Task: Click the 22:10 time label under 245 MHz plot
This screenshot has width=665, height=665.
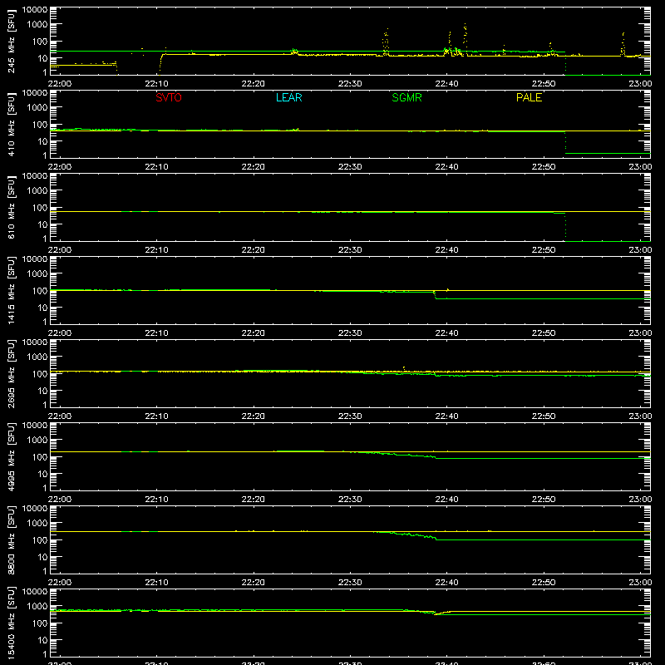Action: (156, 84)
